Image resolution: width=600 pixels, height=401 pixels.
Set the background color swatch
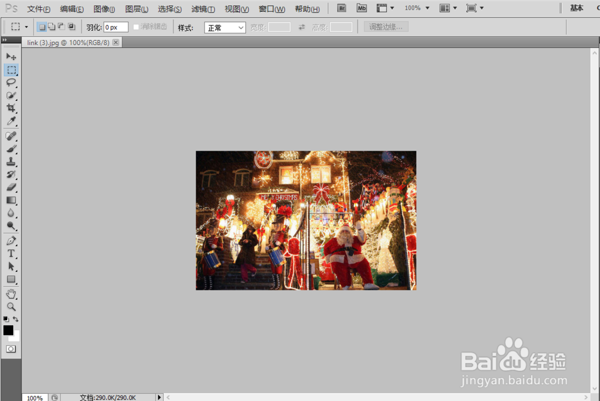(x=16, y=338)
